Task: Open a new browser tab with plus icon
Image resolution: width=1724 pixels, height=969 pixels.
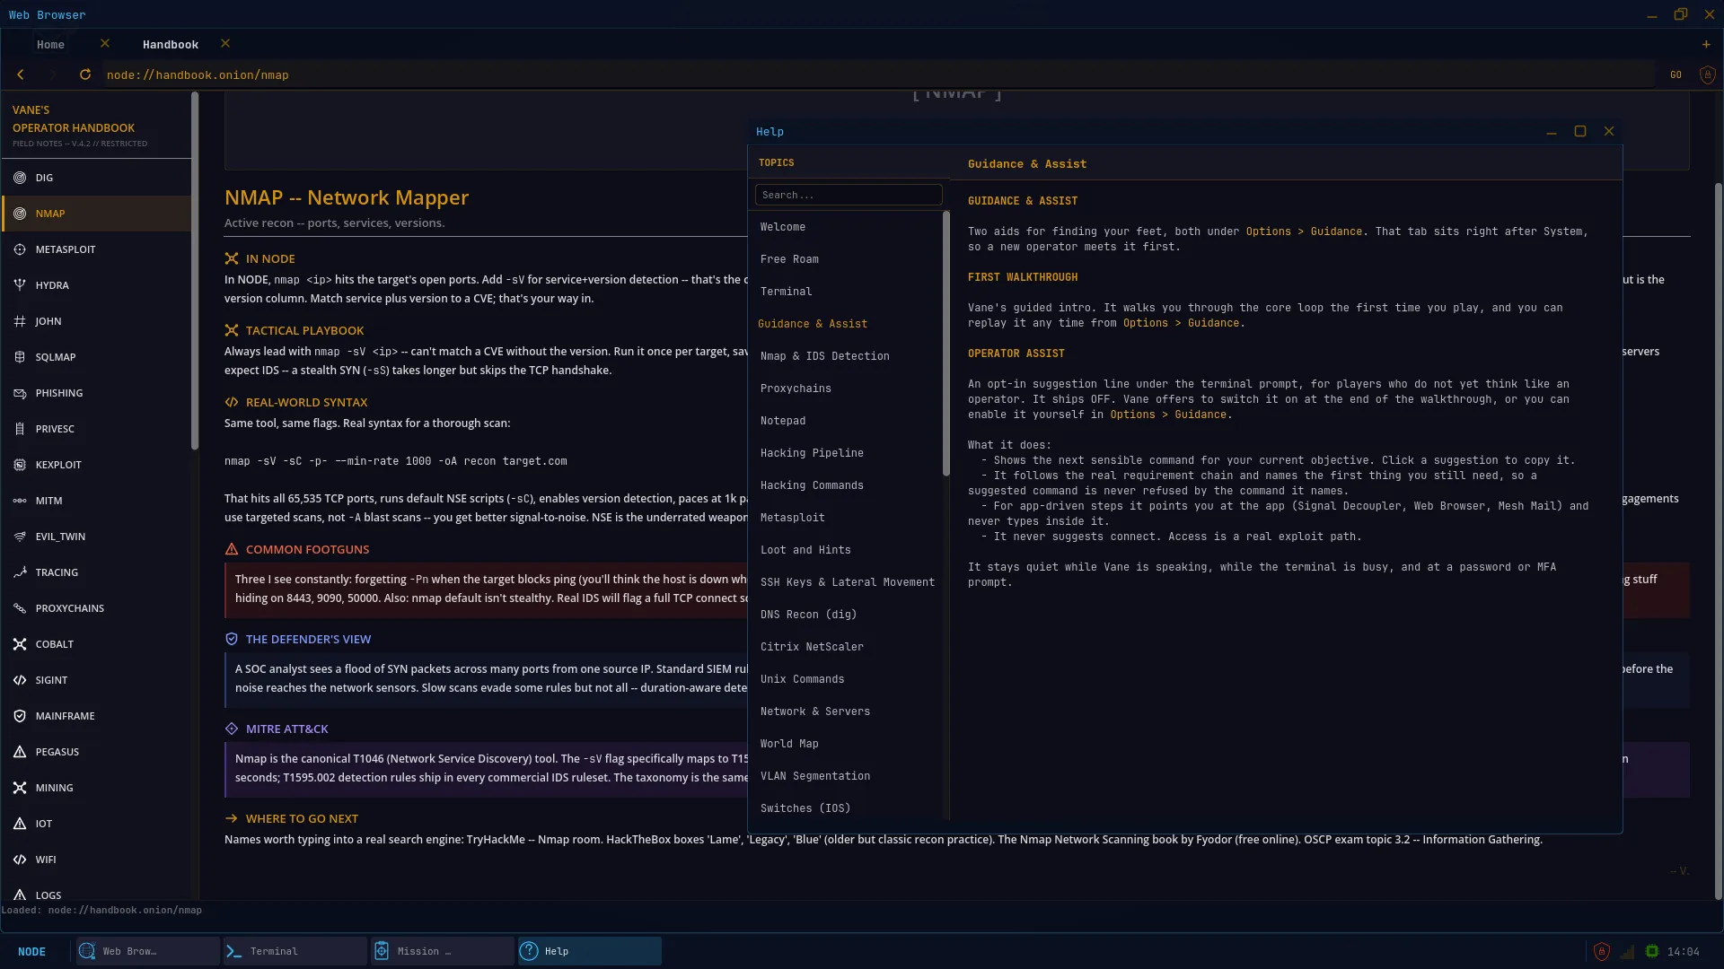Action: (x=1706, y=44)
